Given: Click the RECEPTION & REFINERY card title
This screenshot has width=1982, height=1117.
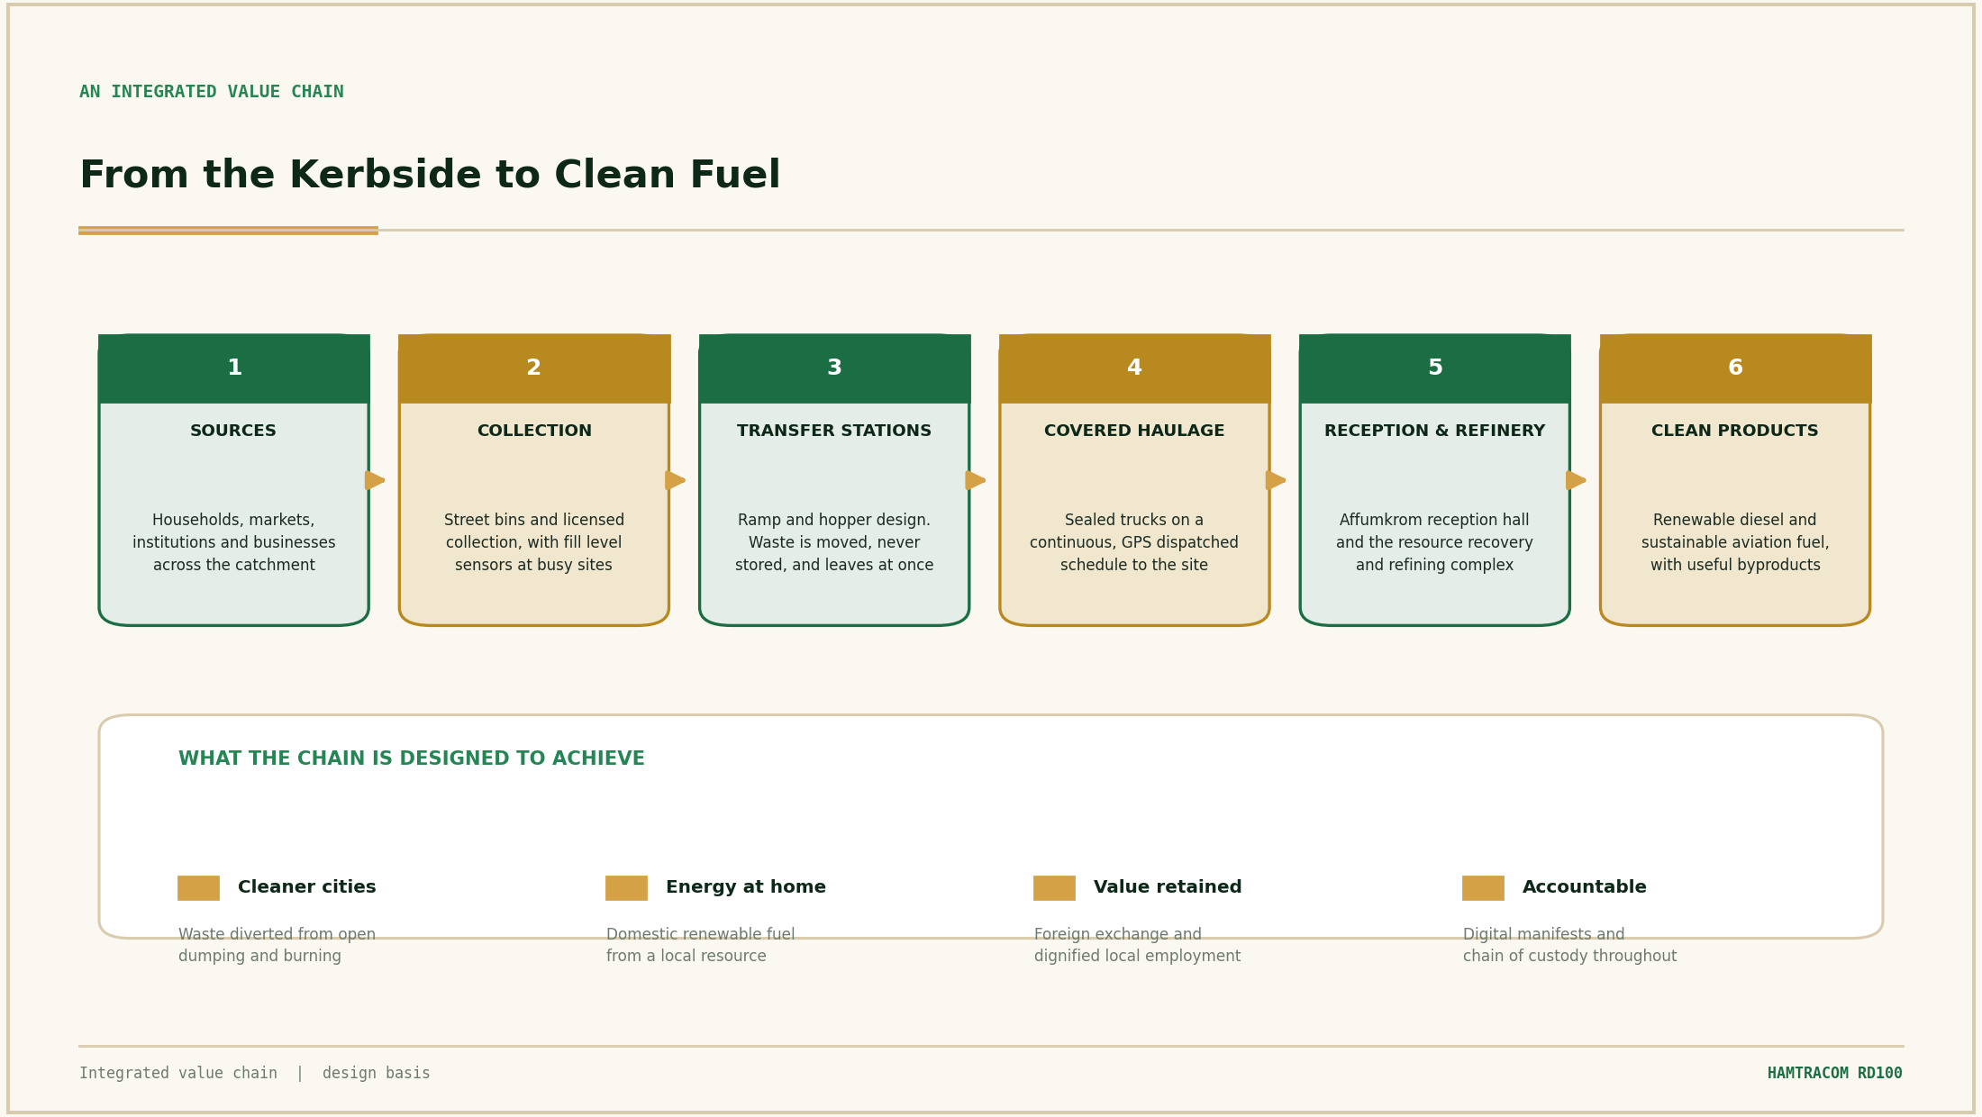Looking at the screenshot, I should click(x=1435, y=431).
